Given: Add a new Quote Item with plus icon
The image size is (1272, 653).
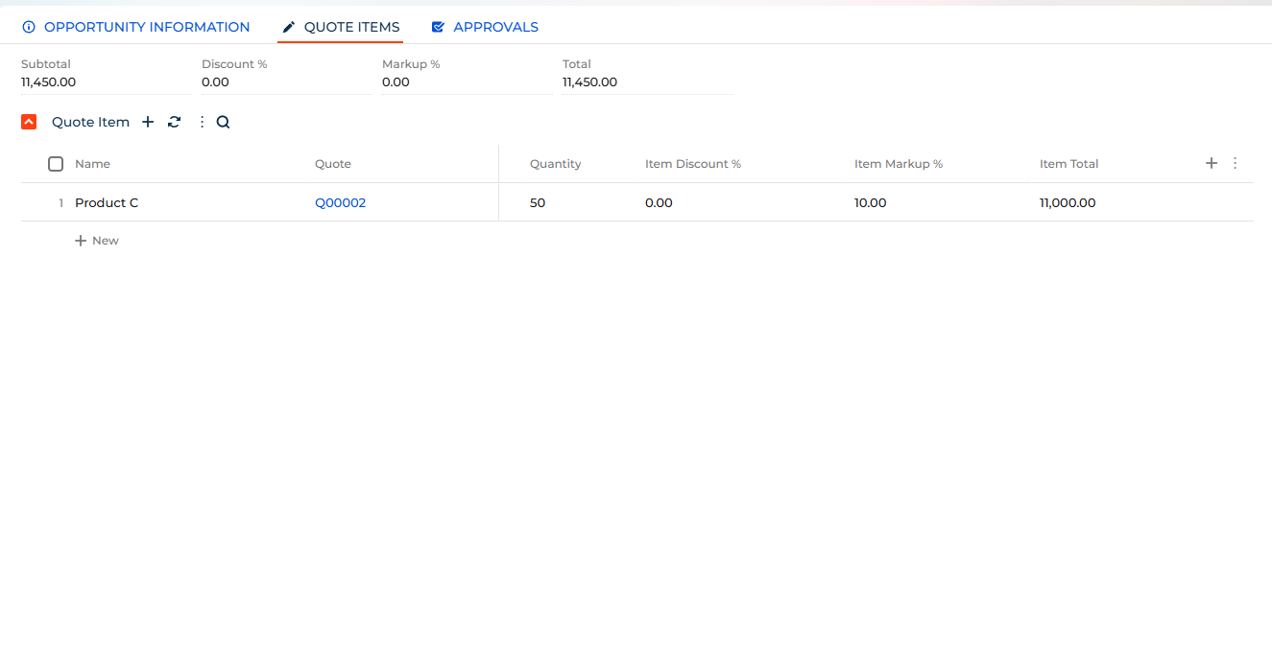Looking at the screenshot, I should tap(148, 122).
